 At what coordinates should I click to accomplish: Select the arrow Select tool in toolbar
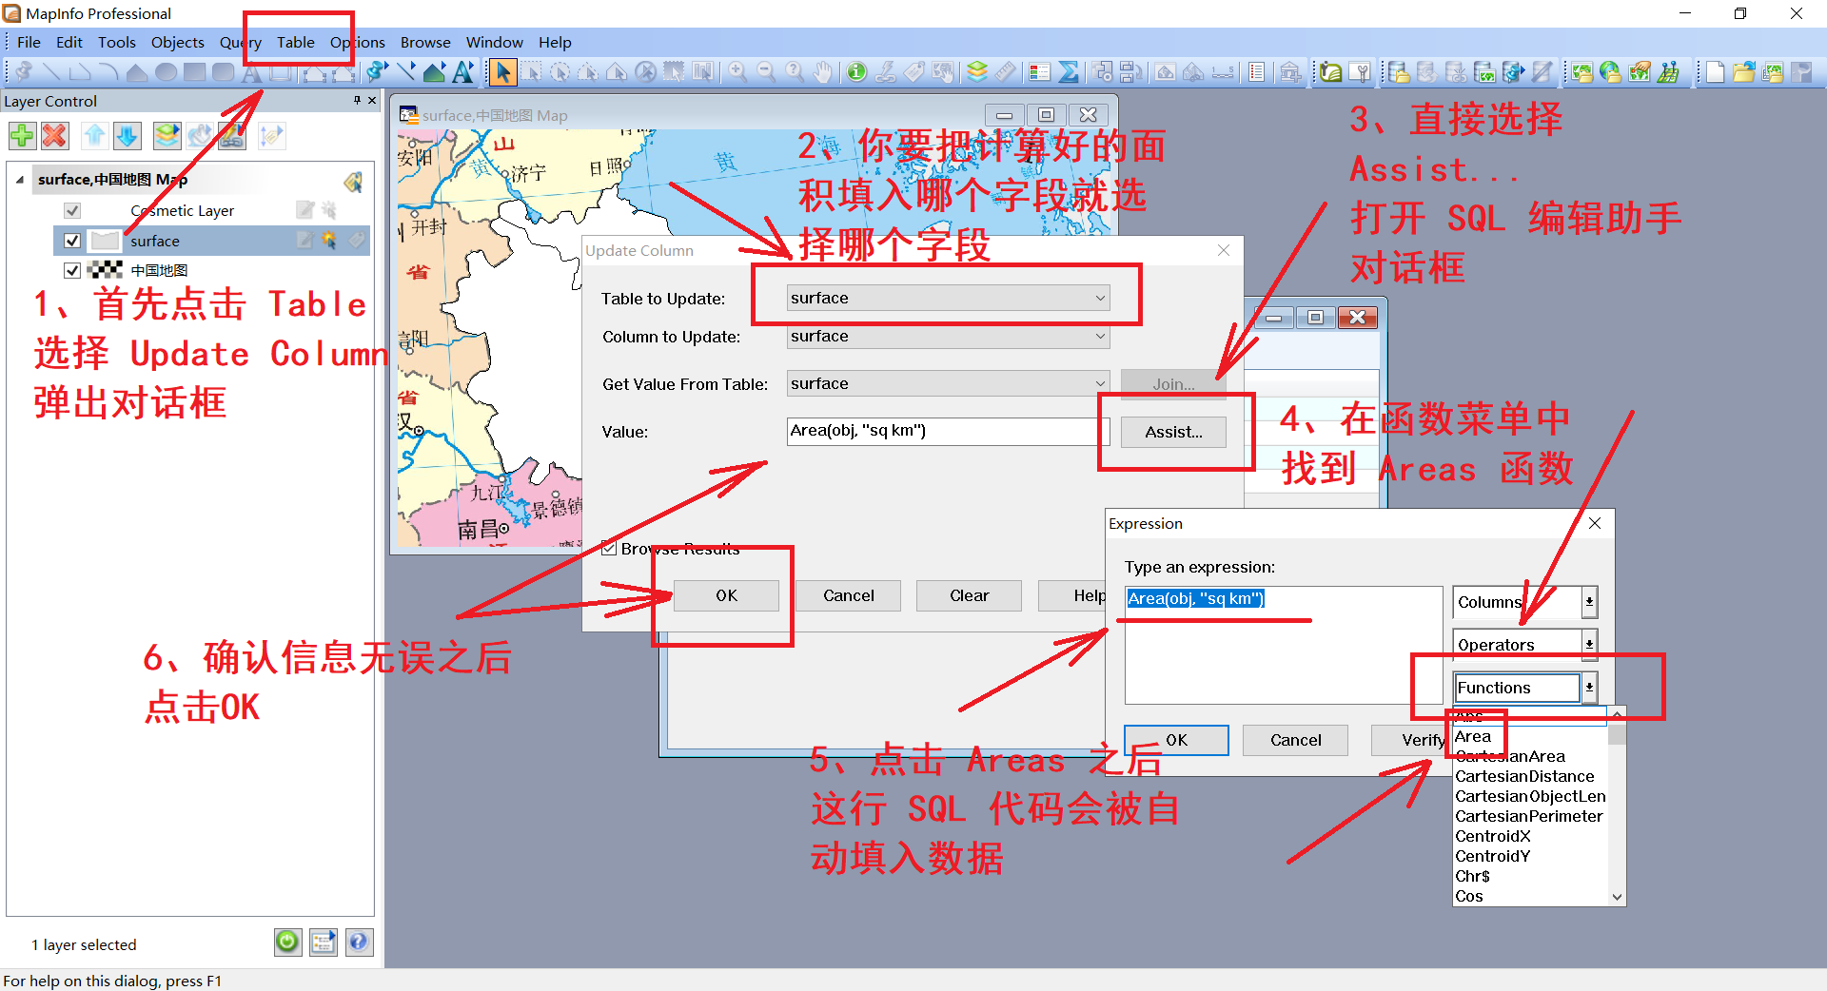pyautogui.click(x=502, y=72)
